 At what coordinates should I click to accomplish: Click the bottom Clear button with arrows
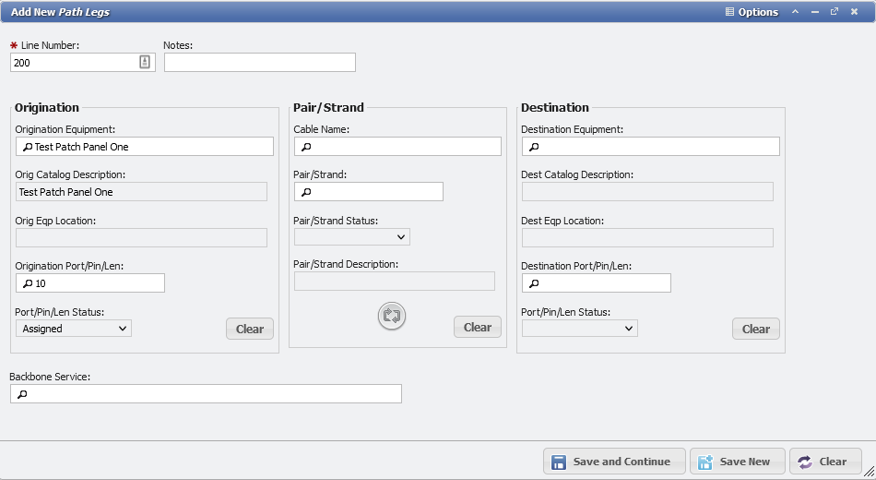click(824, 462)
